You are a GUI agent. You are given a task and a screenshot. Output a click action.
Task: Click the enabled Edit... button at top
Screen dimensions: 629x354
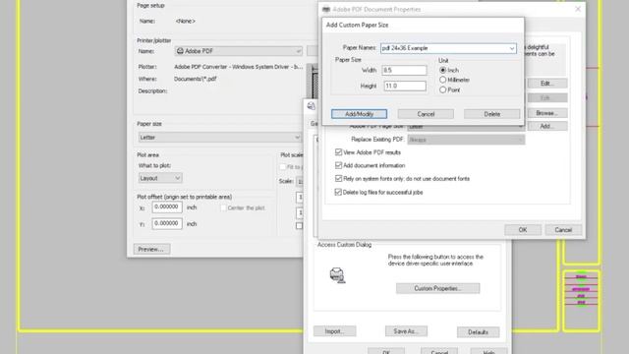point(547,84)
